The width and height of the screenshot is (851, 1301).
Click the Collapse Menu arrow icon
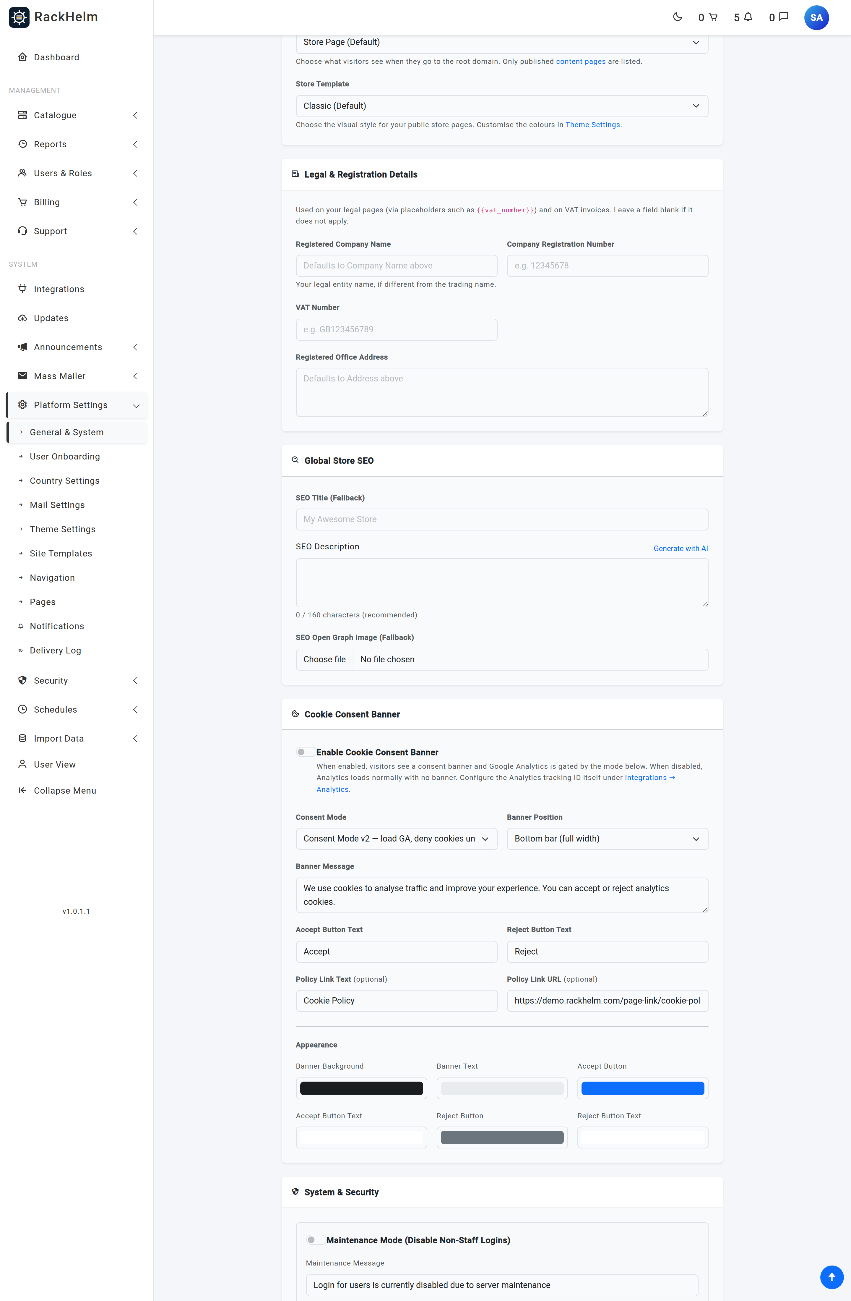pos(22,790)
